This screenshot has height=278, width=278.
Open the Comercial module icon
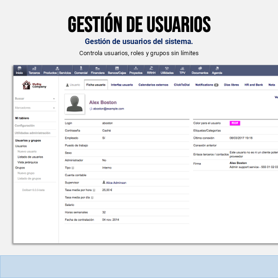coord(81,68)
